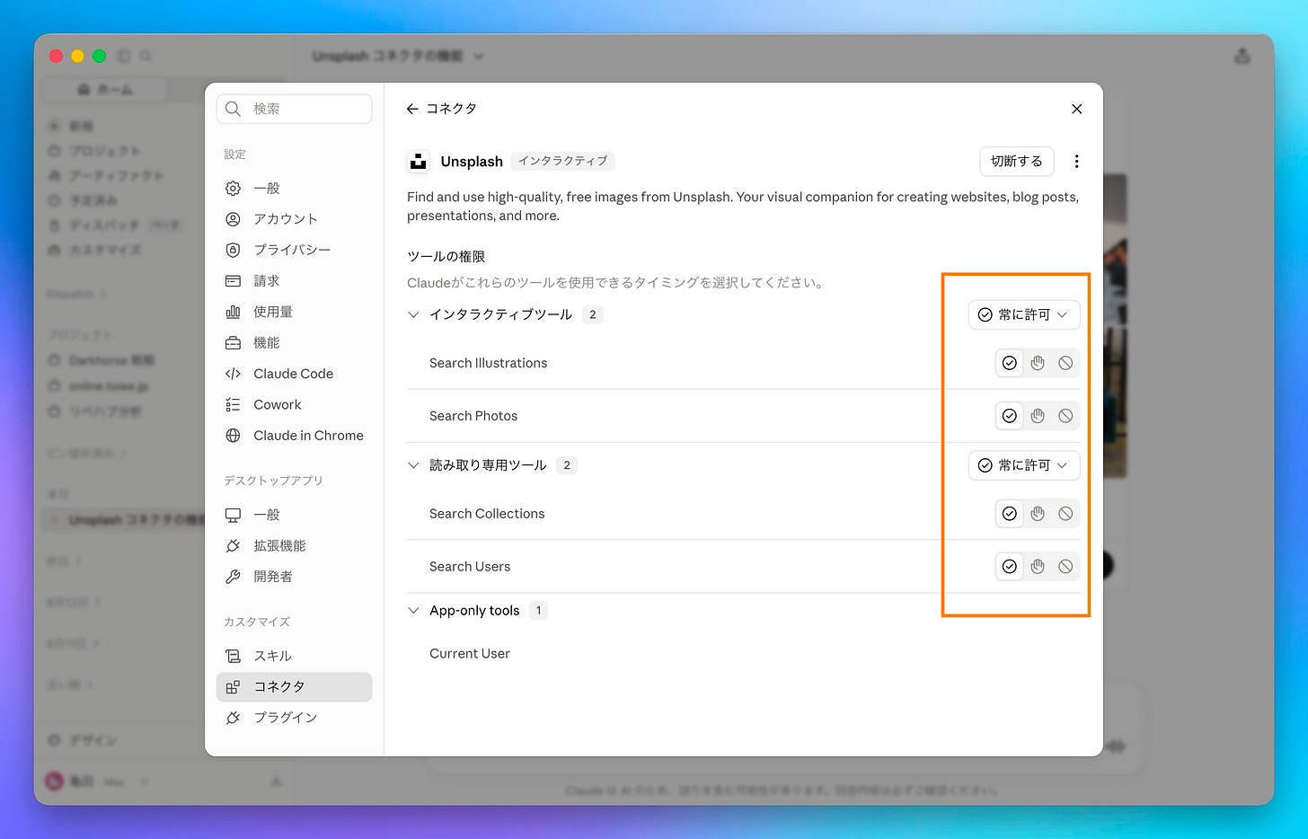Viewport: 1308px width, 839px height.
Task: Set Search Collections to require approval
Action: point(1038,514)
